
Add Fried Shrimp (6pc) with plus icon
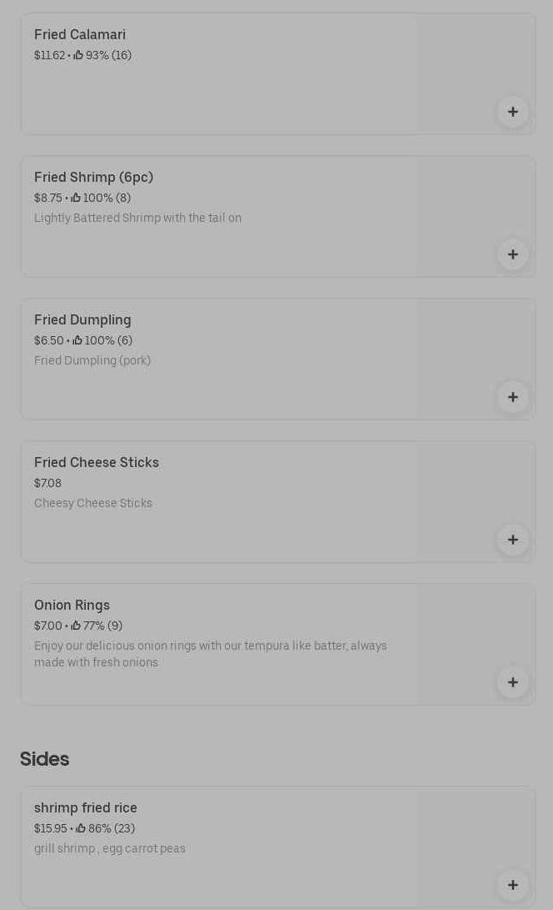513,254
